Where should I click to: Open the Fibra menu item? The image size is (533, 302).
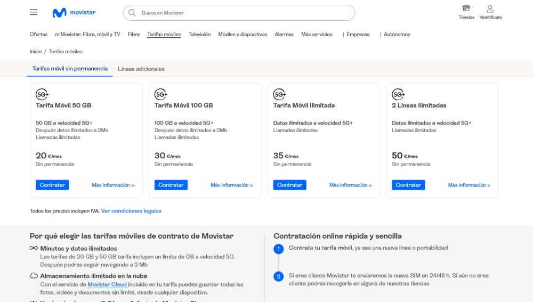tap(134, 34)
